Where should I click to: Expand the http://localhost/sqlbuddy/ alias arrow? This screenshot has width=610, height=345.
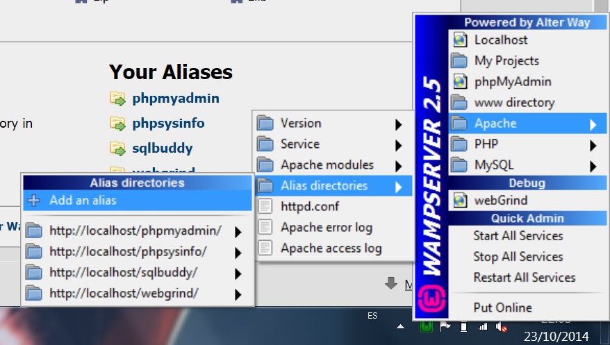point(238,274)
